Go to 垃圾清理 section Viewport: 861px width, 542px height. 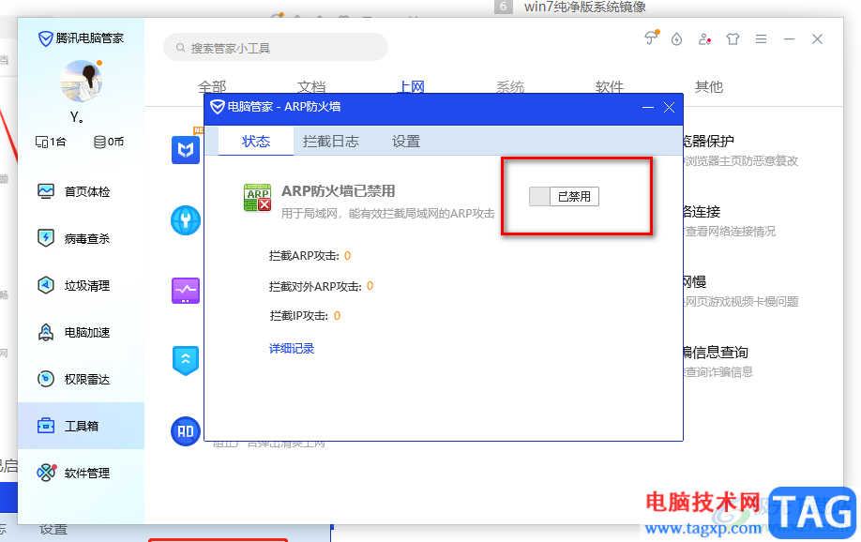82,286
